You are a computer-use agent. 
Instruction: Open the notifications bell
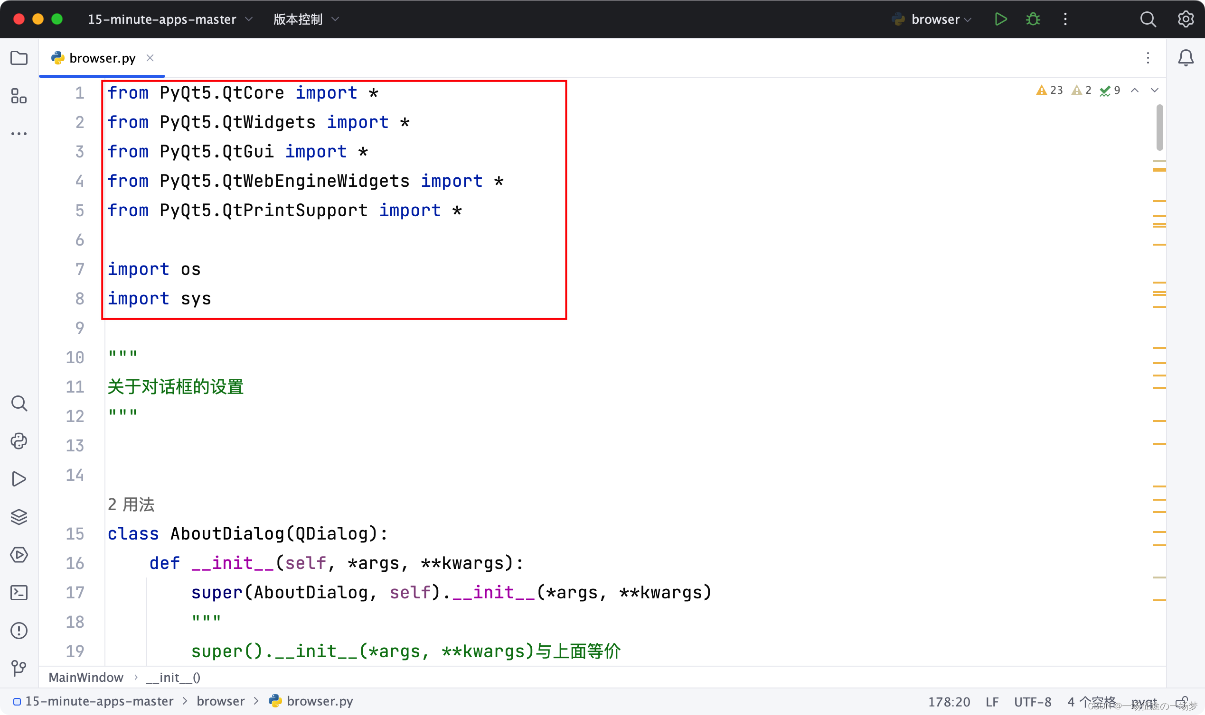(x=1186, y=58)
